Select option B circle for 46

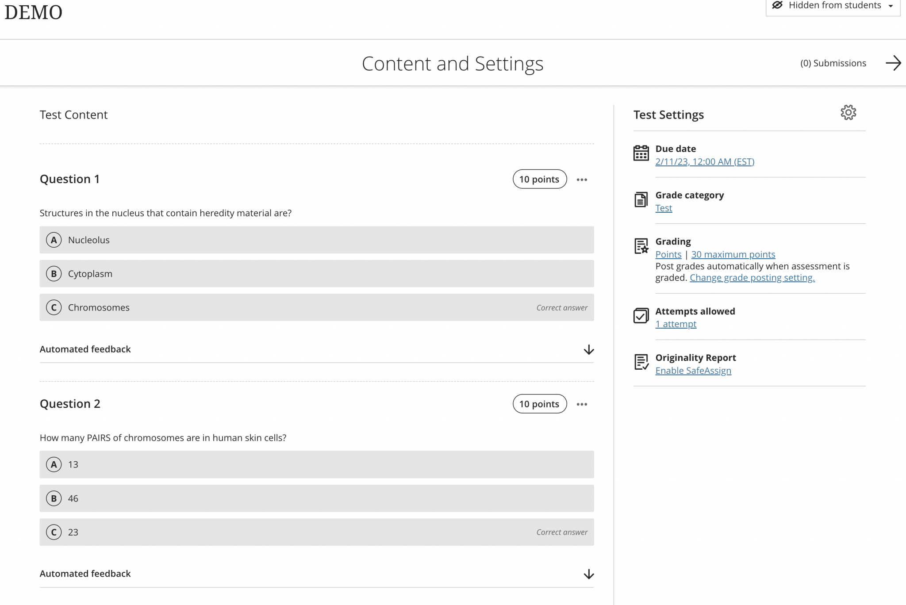click(54, 498)
